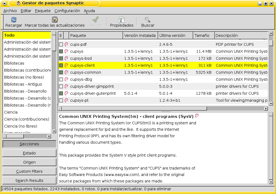Click the Recargar refresh icon
Screen dimensions: 276x194
pyautogui.click(x=13, y=20)
